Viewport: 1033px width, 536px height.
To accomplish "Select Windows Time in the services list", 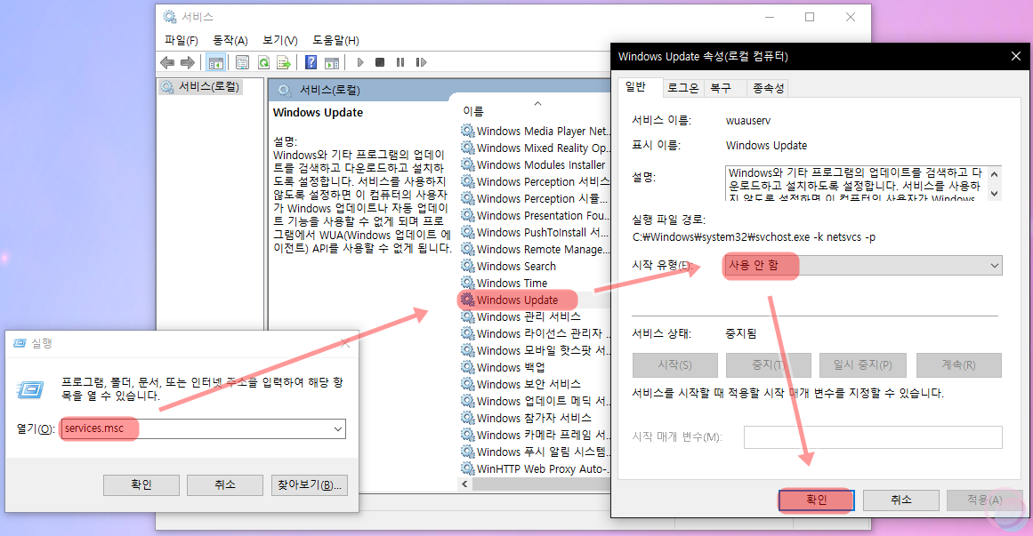I will pos(512,284).
